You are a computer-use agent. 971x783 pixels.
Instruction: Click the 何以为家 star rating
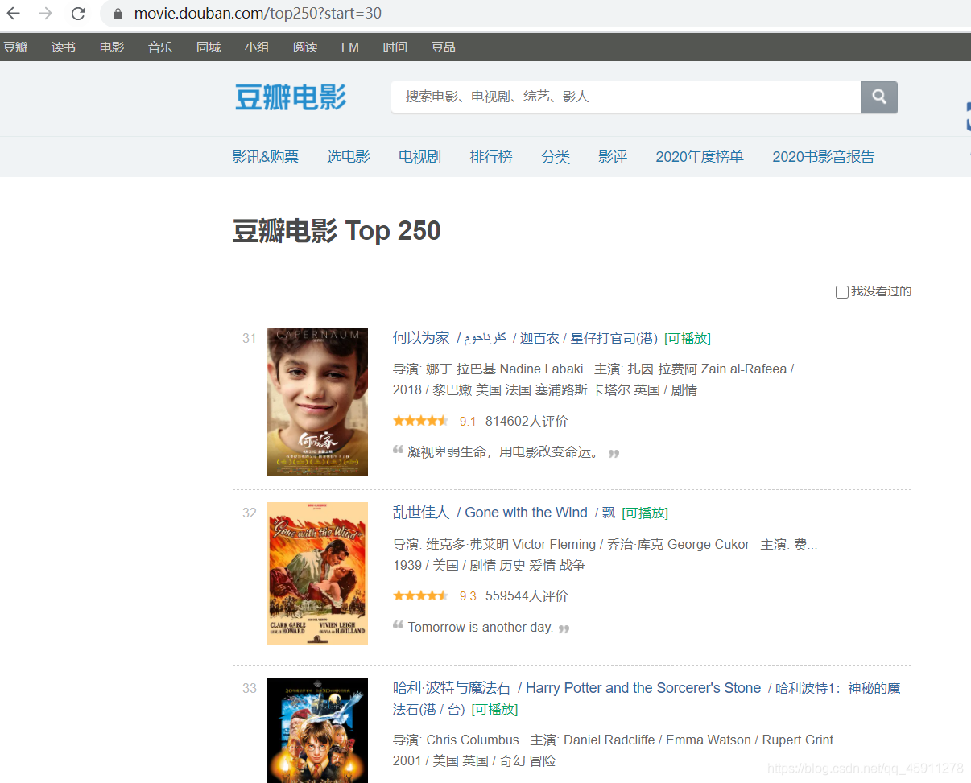tap(420, 421)
